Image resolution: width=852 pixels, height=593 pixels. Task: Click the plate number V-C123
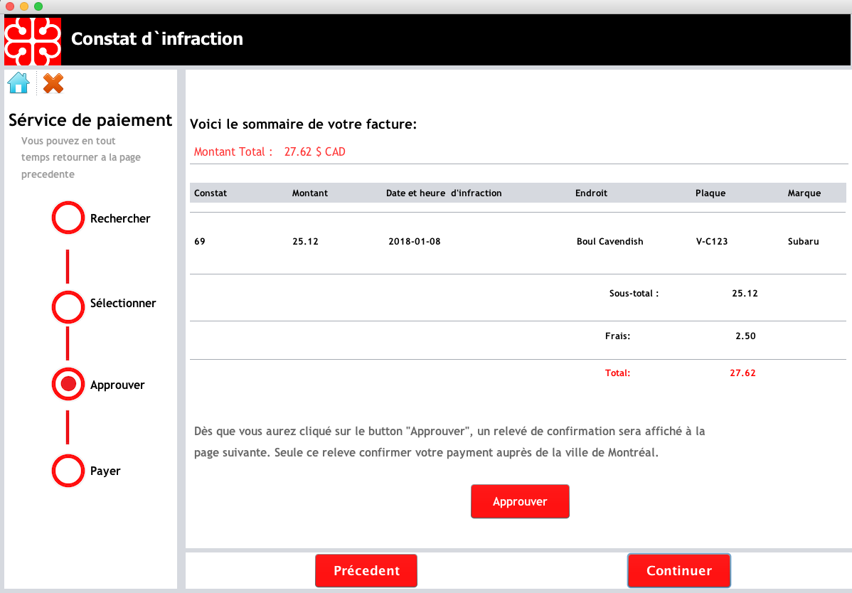pos(712,242)
